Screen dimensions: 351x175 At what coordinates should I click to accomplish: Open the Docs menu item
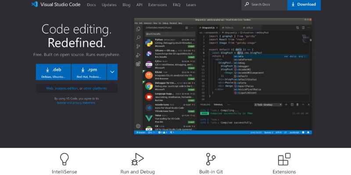tap(91, 4)
